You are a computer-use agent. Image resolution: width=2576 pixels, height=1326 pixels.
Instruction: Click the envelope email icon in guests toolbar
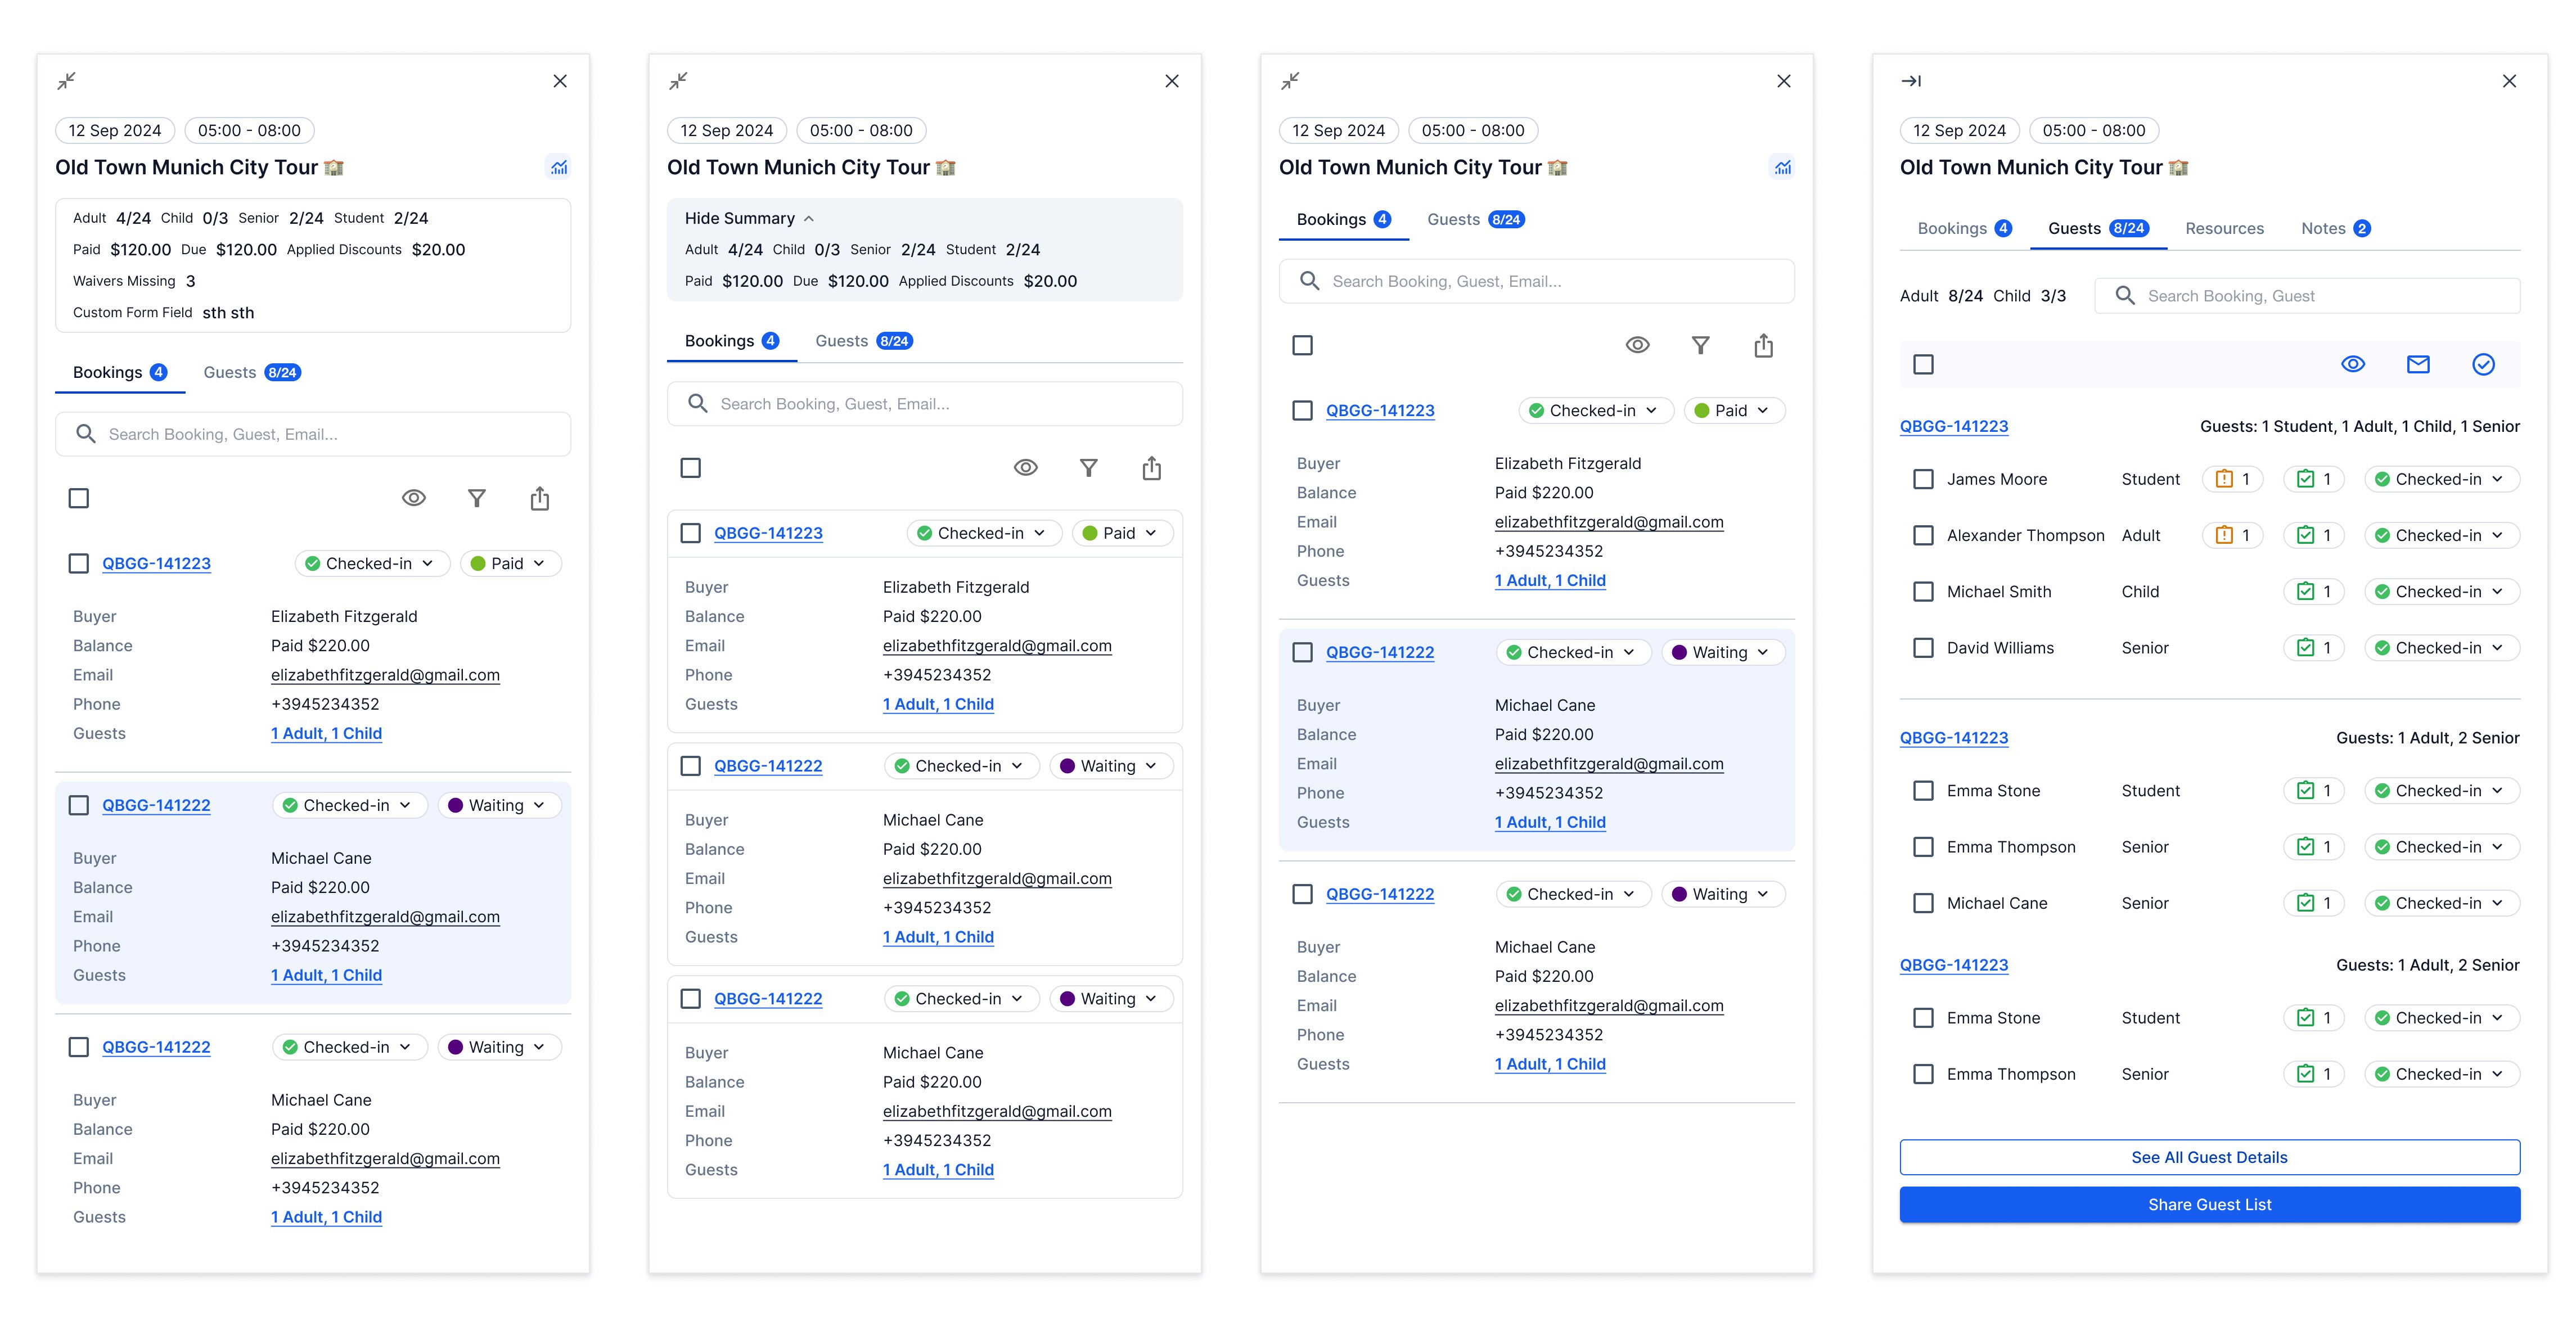2417,365
